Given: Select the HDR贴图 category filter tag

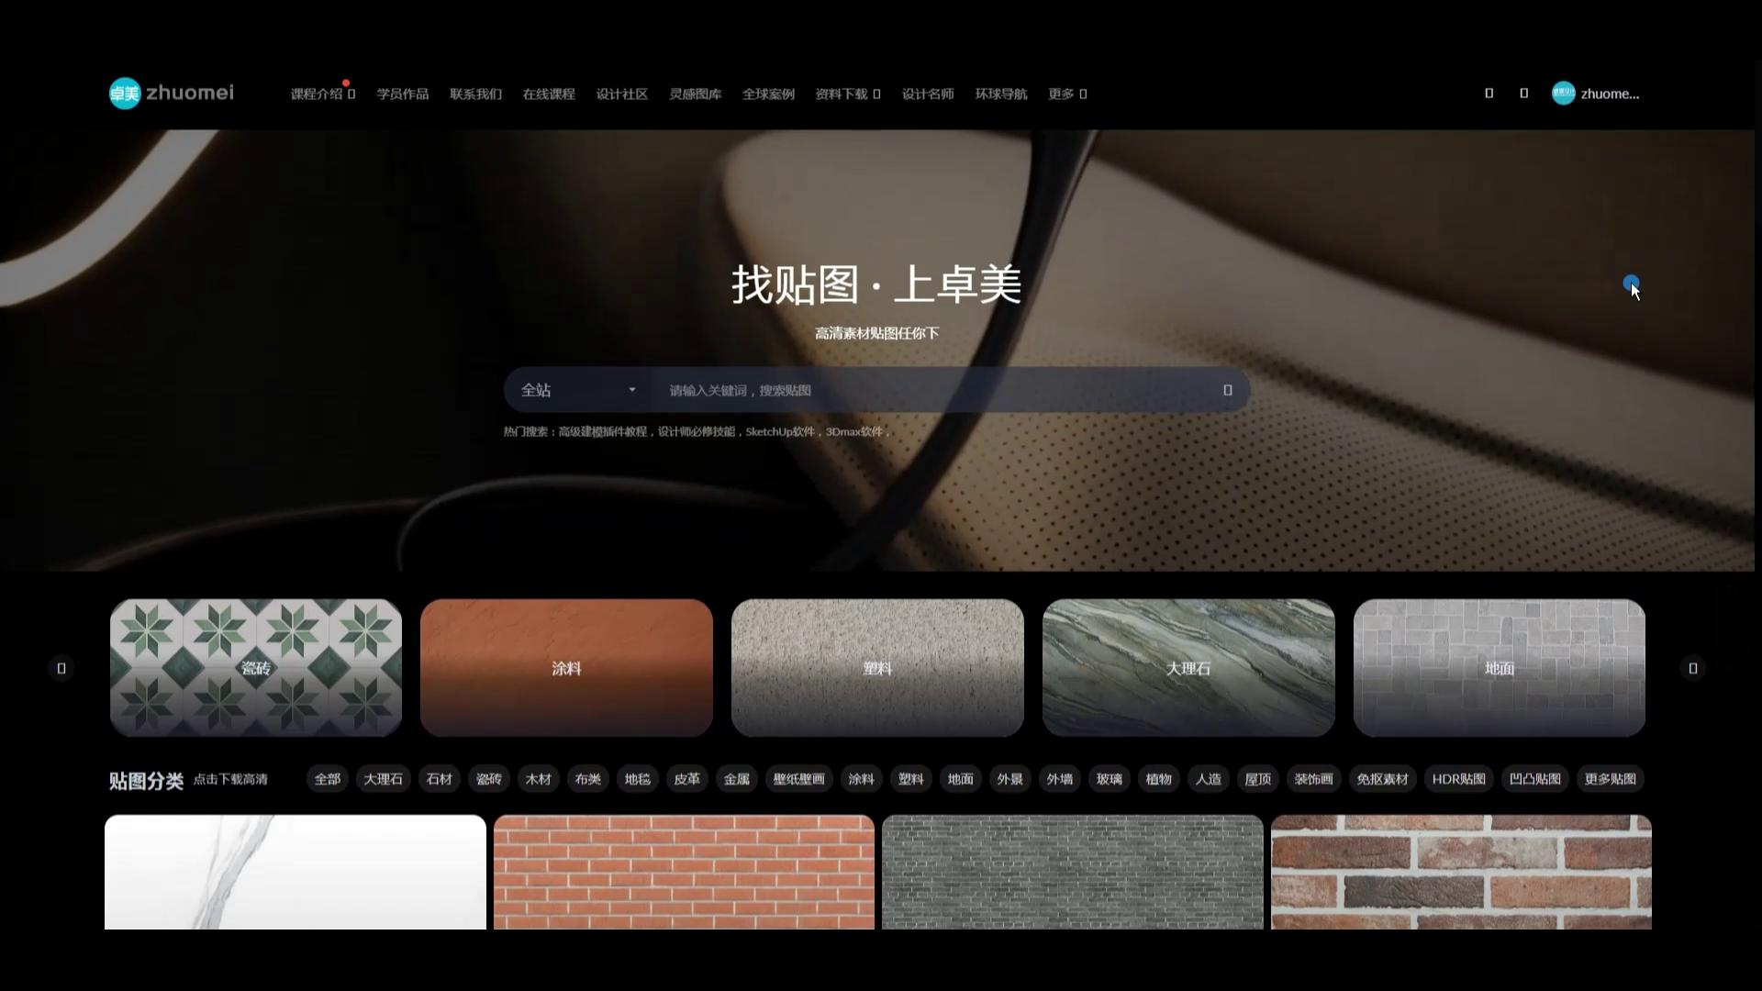Looking at the screenshot, I should pos(1457,780).
